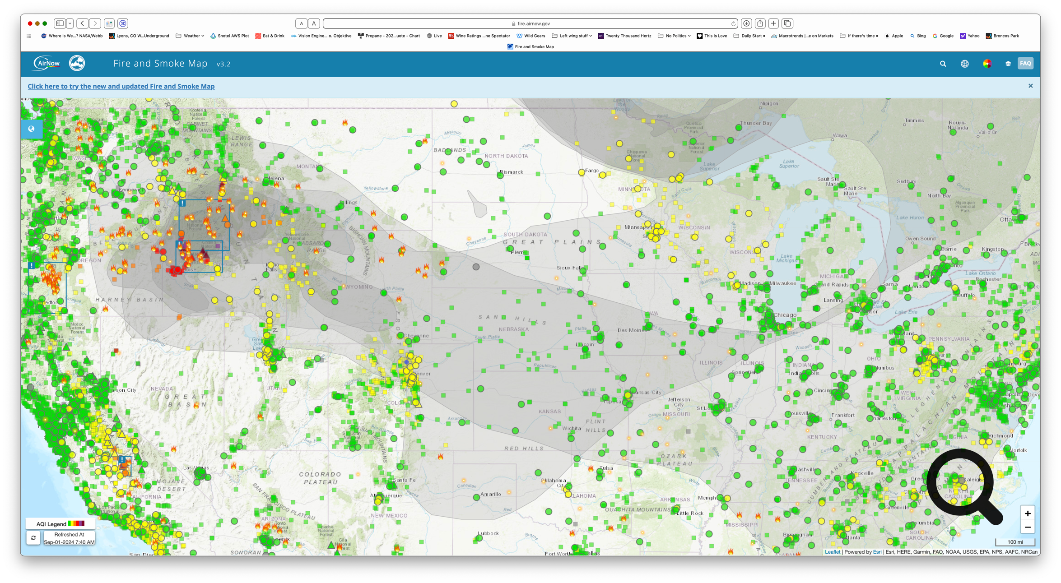Click the fire.airnow.gov address bar
Viewport: 1061px width, 583px height.
pyautogui.click(x=533, y=23)
